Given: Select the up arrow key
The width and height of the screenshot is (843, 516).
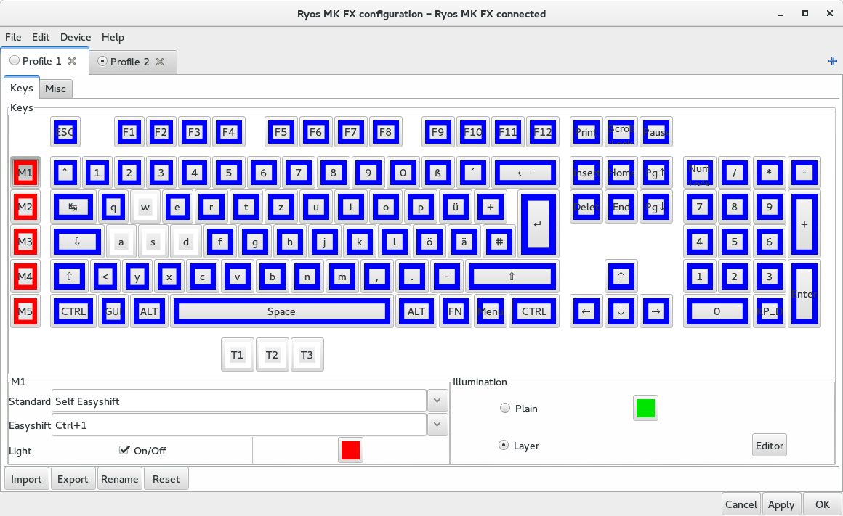Looking at the screenshot, I should (x=621, y=277).
